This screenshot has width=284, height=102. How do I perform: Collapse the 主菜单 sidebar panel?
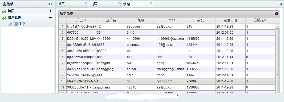(51, 4)
